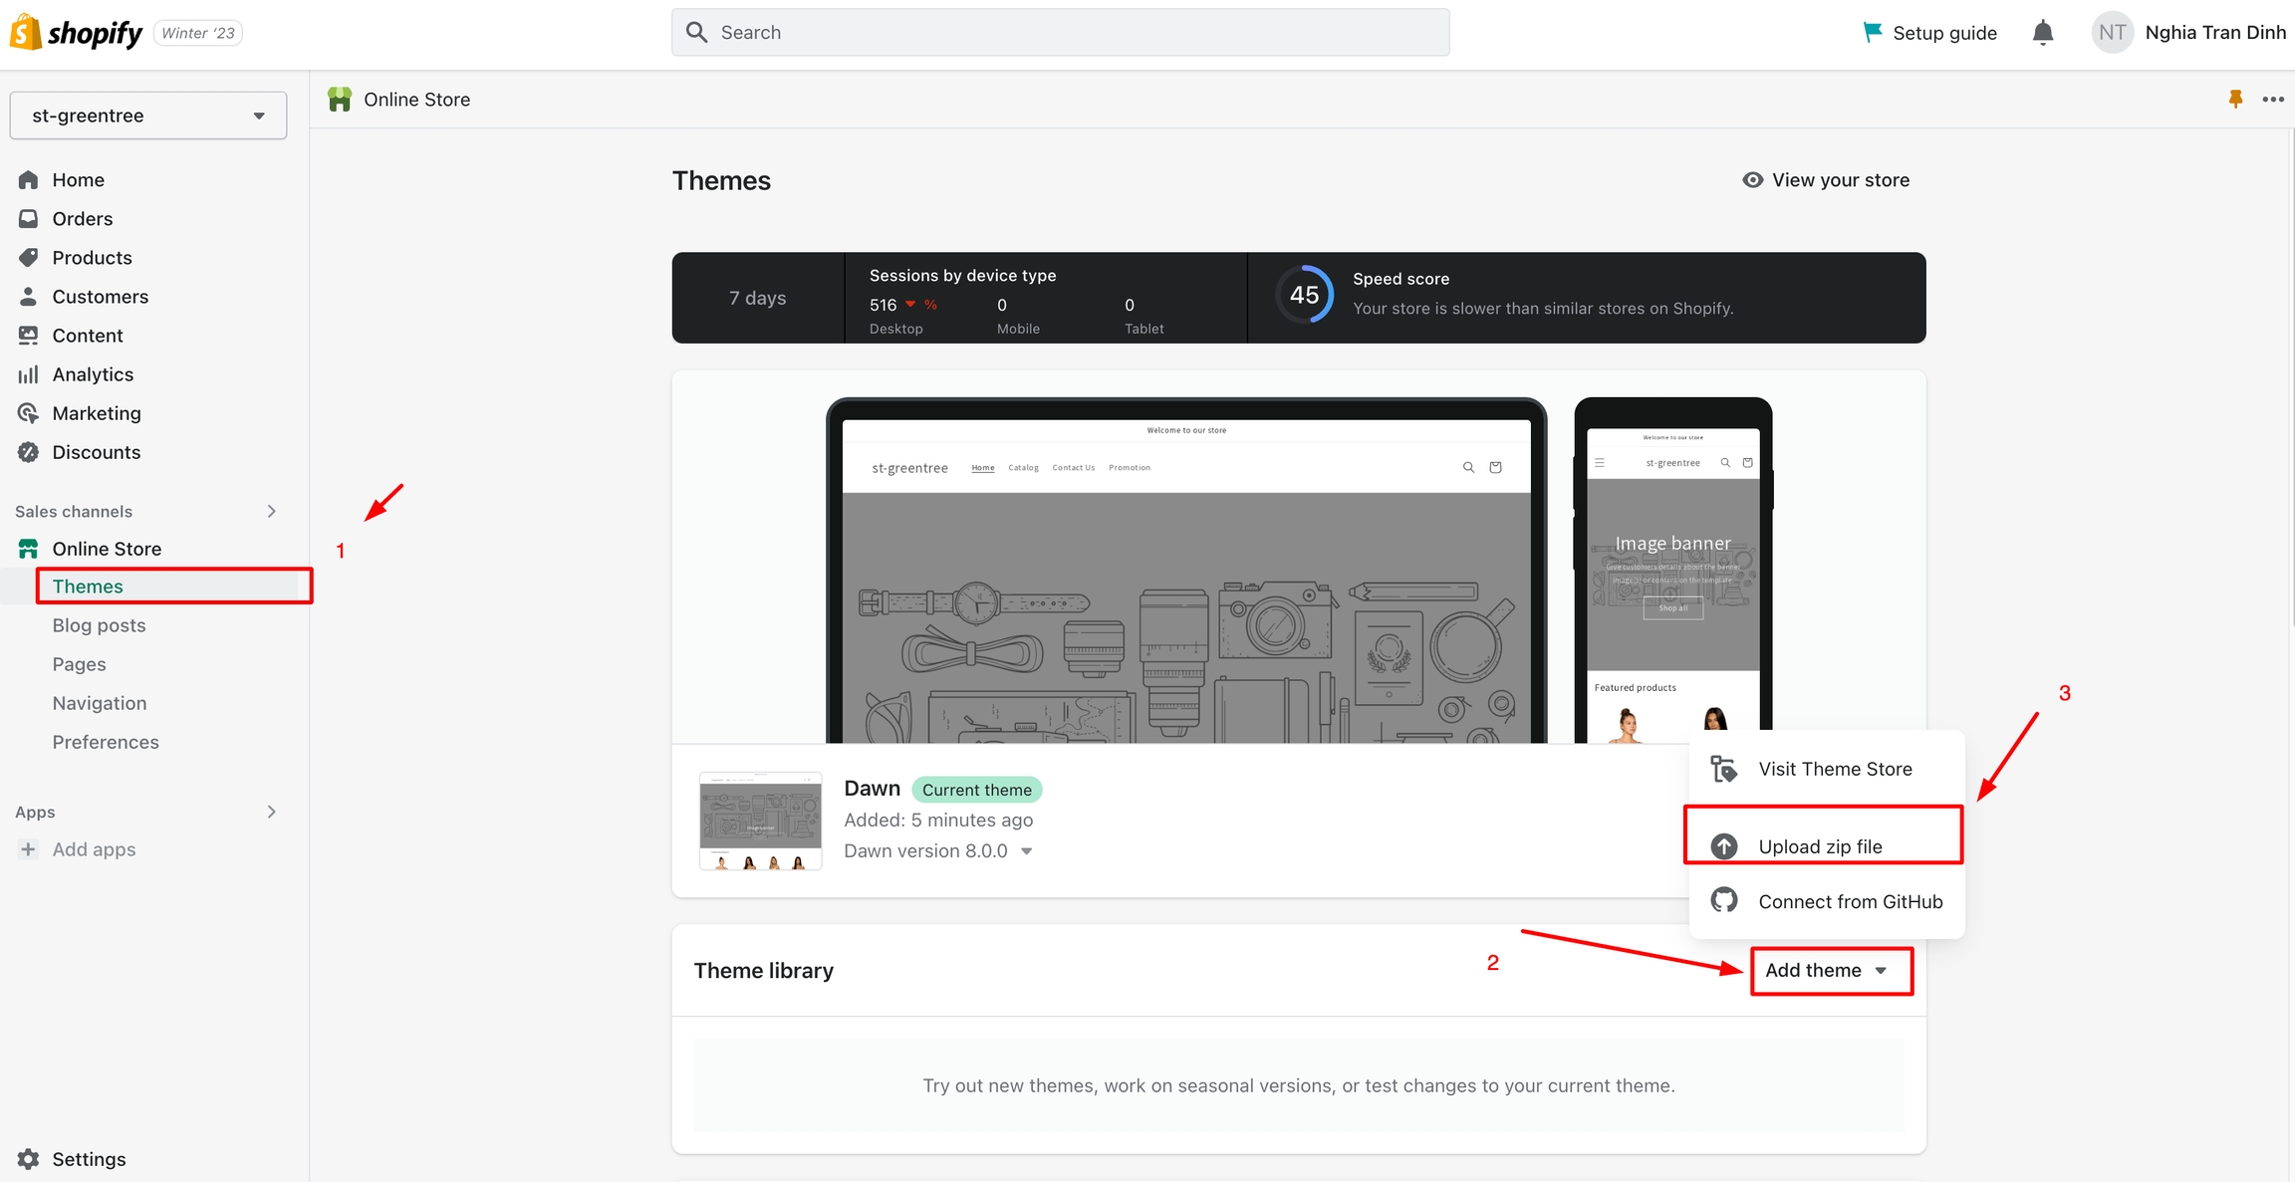Click the Speed score 45 gauge

pos(1304,295)
